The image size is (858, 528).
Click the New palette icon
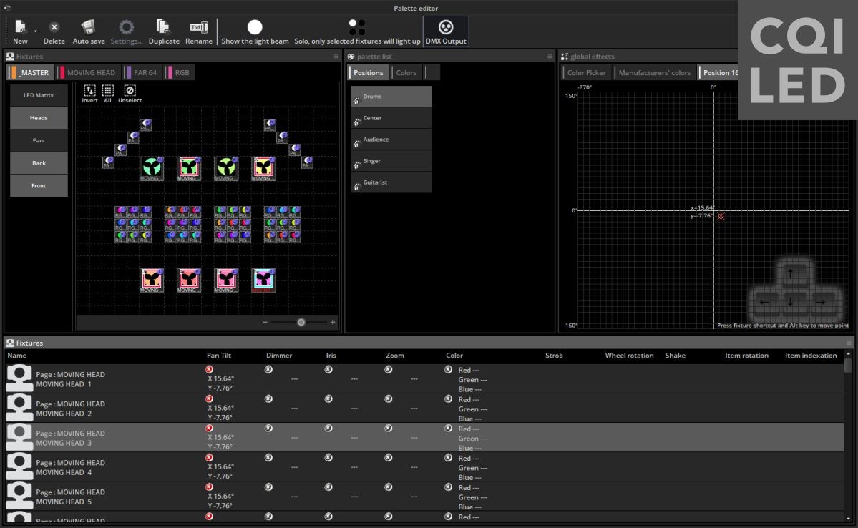click(x=19, y=28)
